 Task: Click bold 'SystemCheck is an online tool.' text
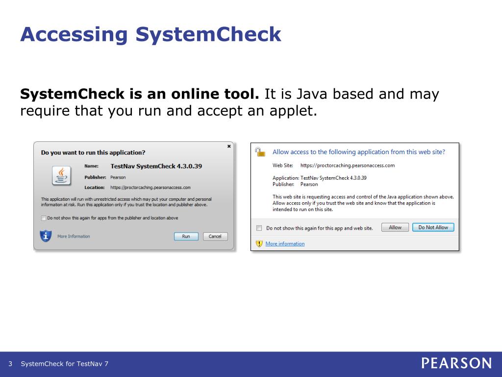coord(140,94)
